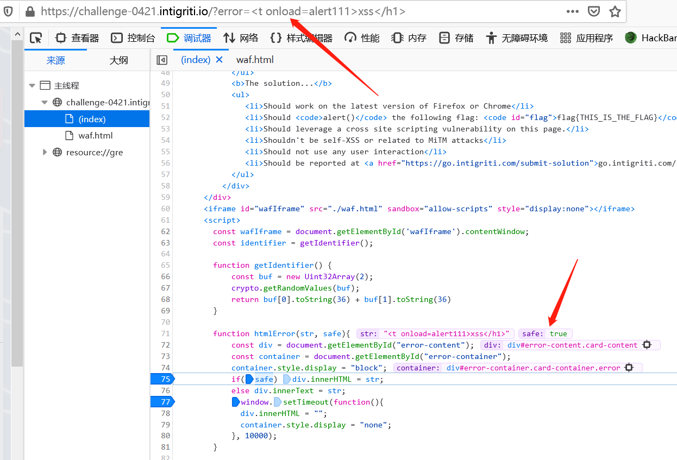The width and height of the screenshot is (677, 460).
Task: Click the tracking protection shield icon
Action: pos(9,11)
